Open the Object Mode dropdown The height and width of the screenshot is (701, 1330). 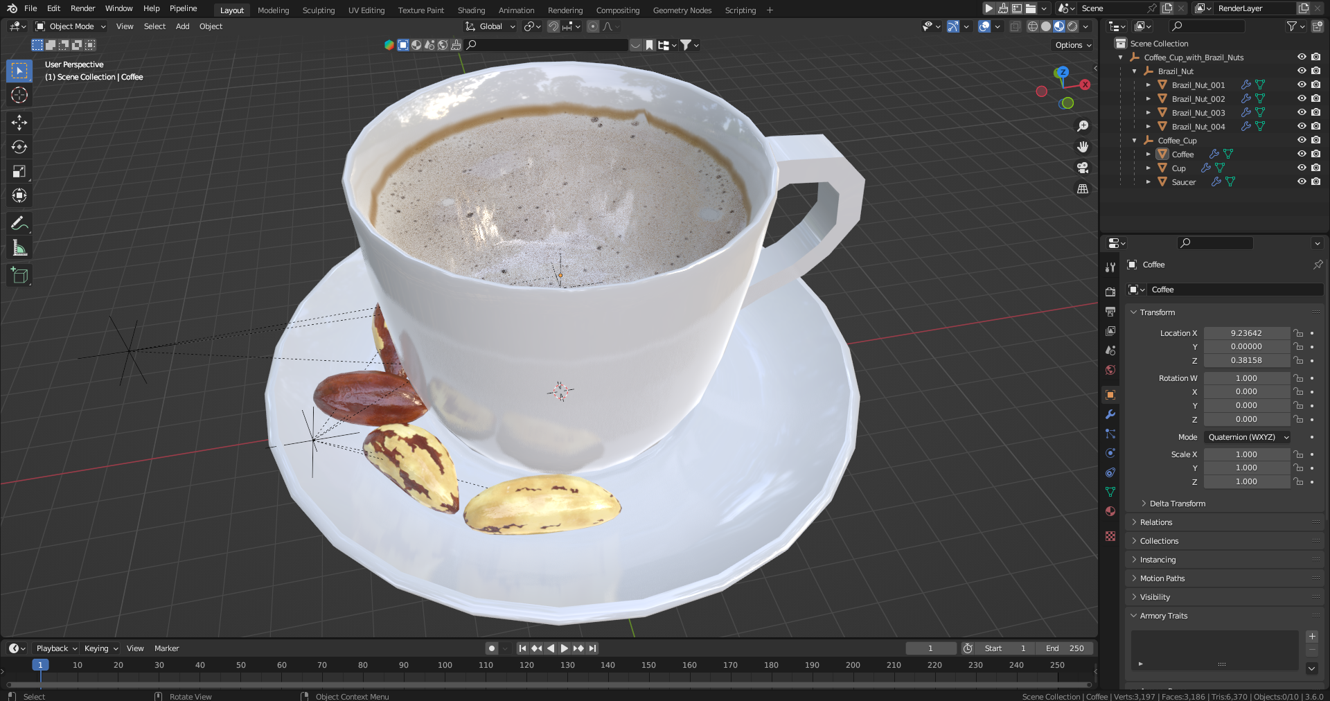71,26
